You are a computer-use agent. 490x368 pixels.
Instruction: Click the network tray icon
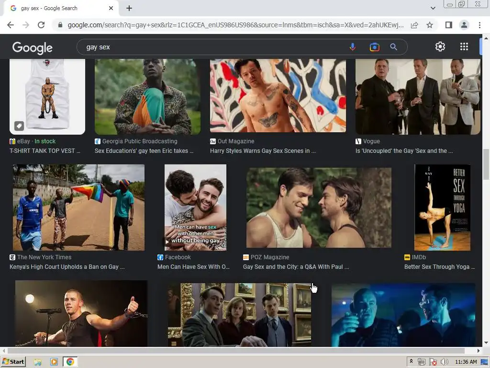click(x=421, y=362)
